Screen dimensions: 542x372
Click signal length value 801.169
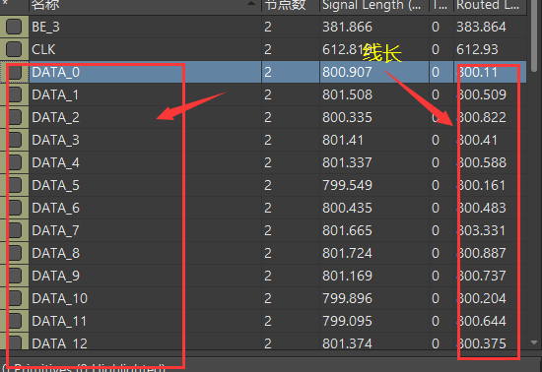tap(348, 276)
